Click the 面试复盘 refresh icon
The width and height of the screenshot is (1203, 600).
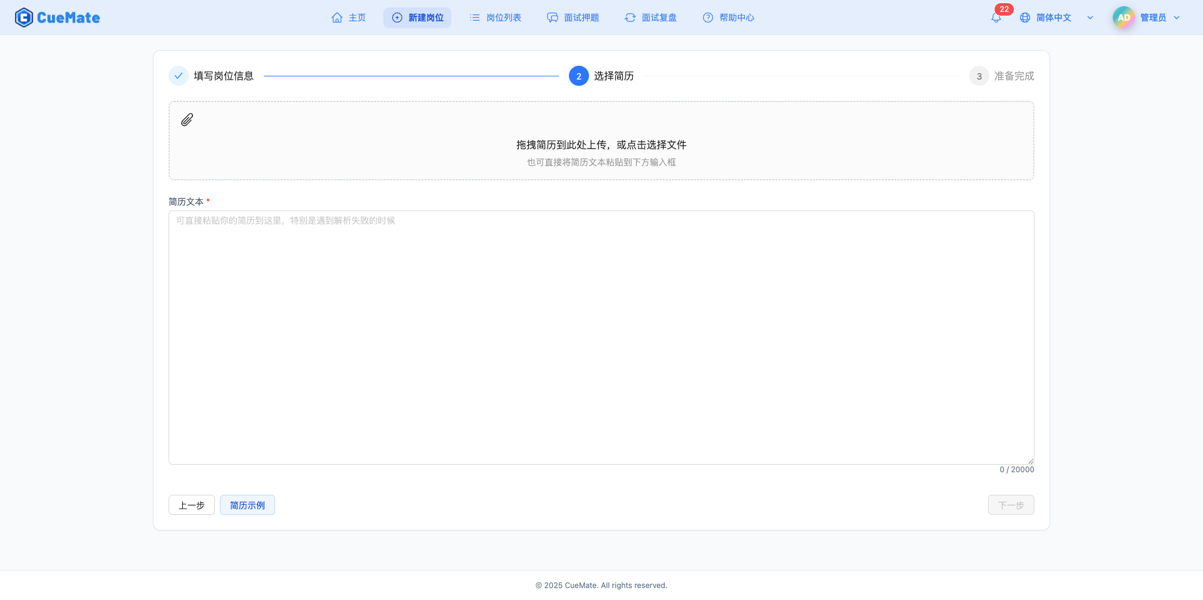(630, 18)
